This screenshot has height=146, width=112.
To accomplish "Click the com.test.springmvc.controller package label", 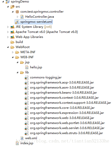I will (x=42, y=12).
